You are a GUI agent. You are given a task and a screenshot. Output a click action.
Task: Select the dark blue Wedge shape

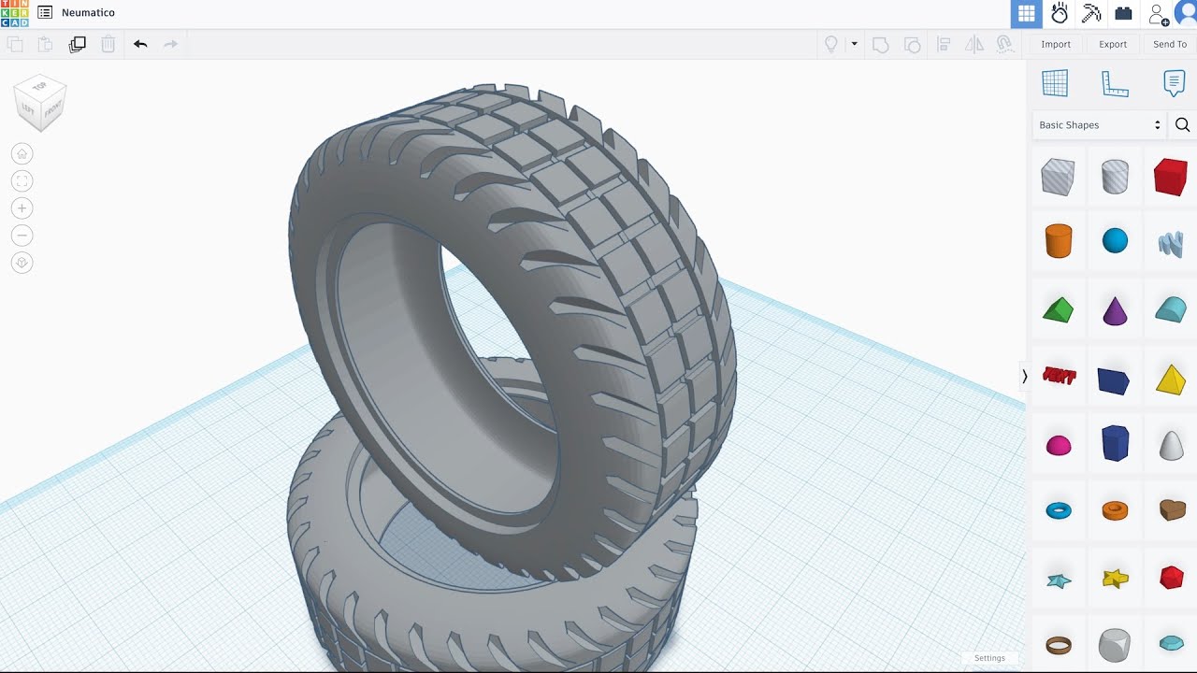1113,380
